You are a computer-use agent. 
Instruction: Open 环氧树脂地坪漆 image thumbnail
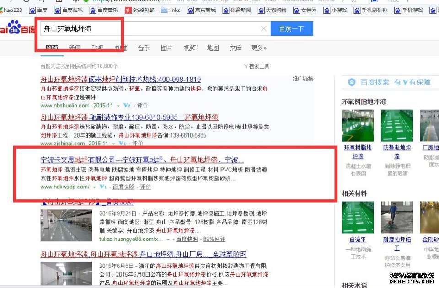point(358,126)
